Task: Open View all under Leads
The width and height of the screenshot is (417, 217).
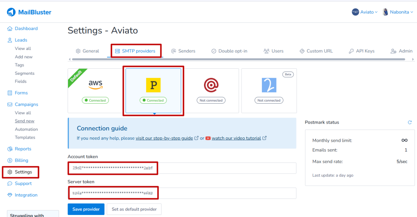Action: (x=23, y=48)
